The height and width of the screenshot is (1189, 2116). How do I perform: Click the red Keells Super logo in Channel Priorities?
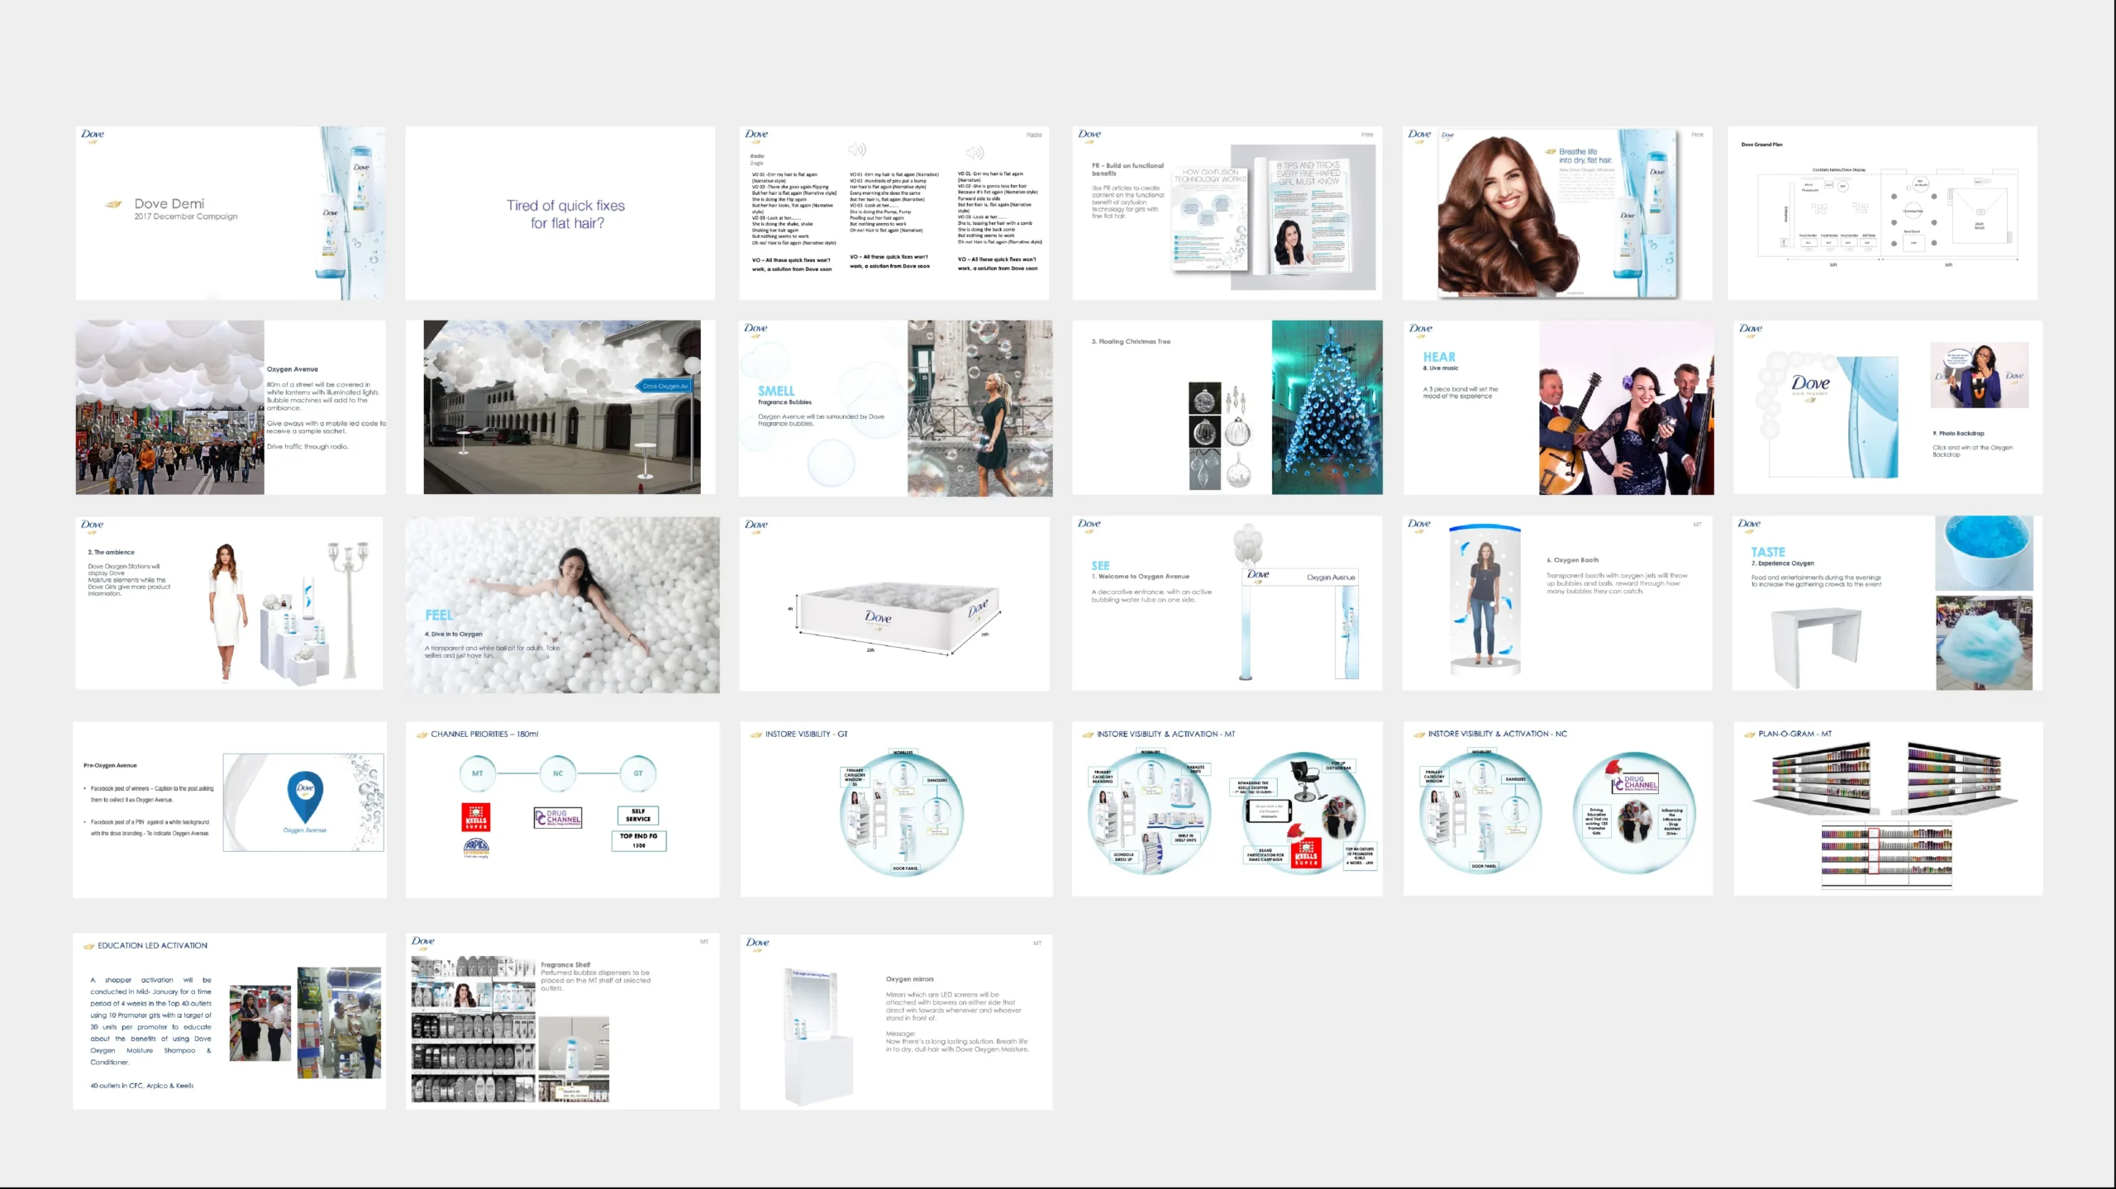coord(475,816)
